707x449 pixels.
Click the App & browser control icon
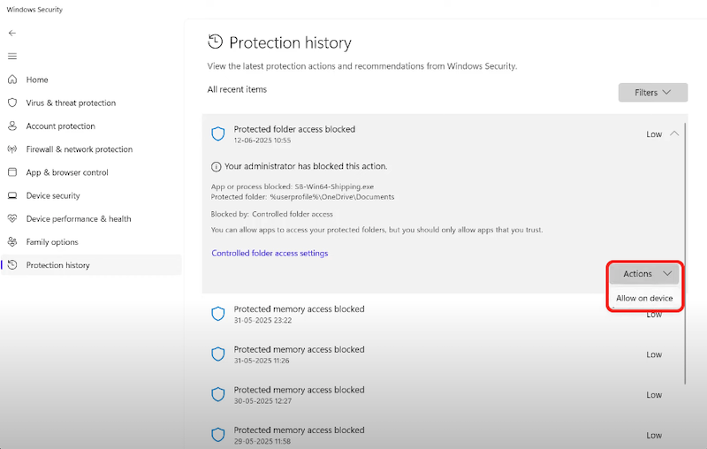[12, 172]
